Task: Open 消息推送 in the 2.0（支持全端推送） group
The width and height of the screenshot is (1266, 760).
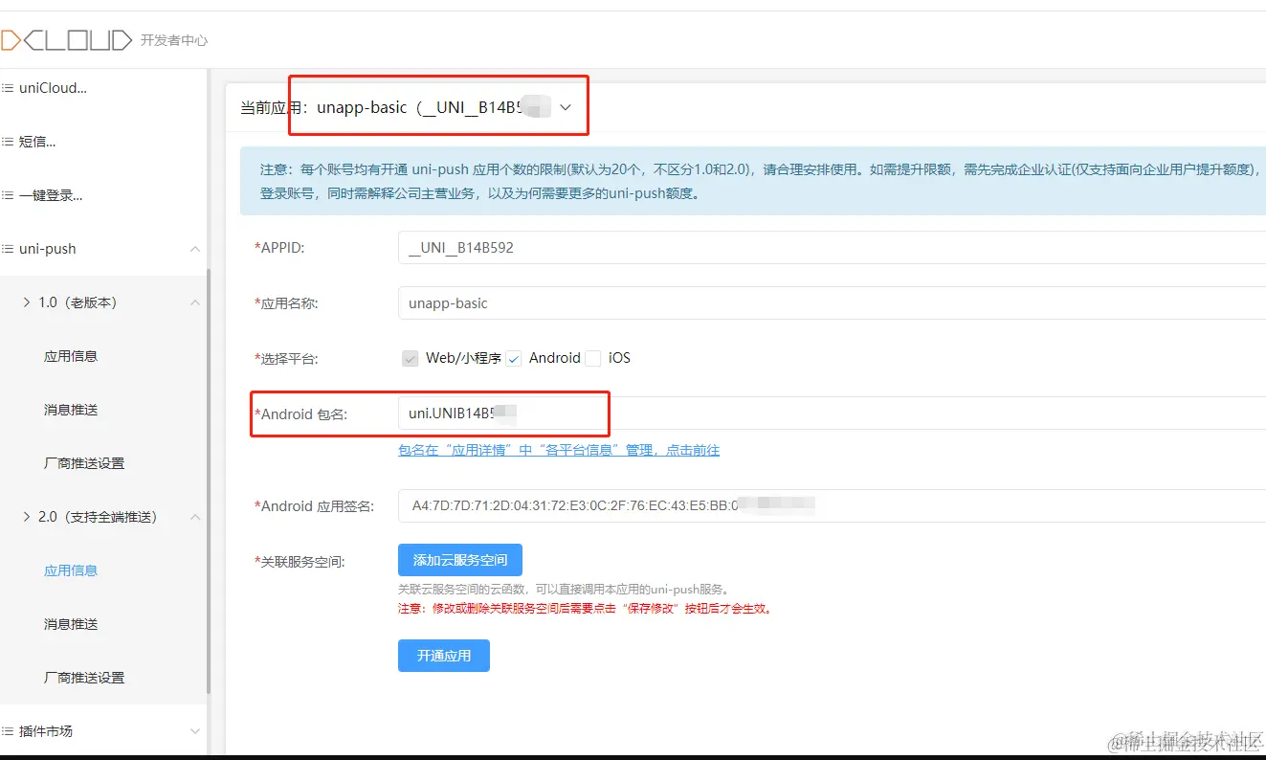Action: [x=71, y=624]
